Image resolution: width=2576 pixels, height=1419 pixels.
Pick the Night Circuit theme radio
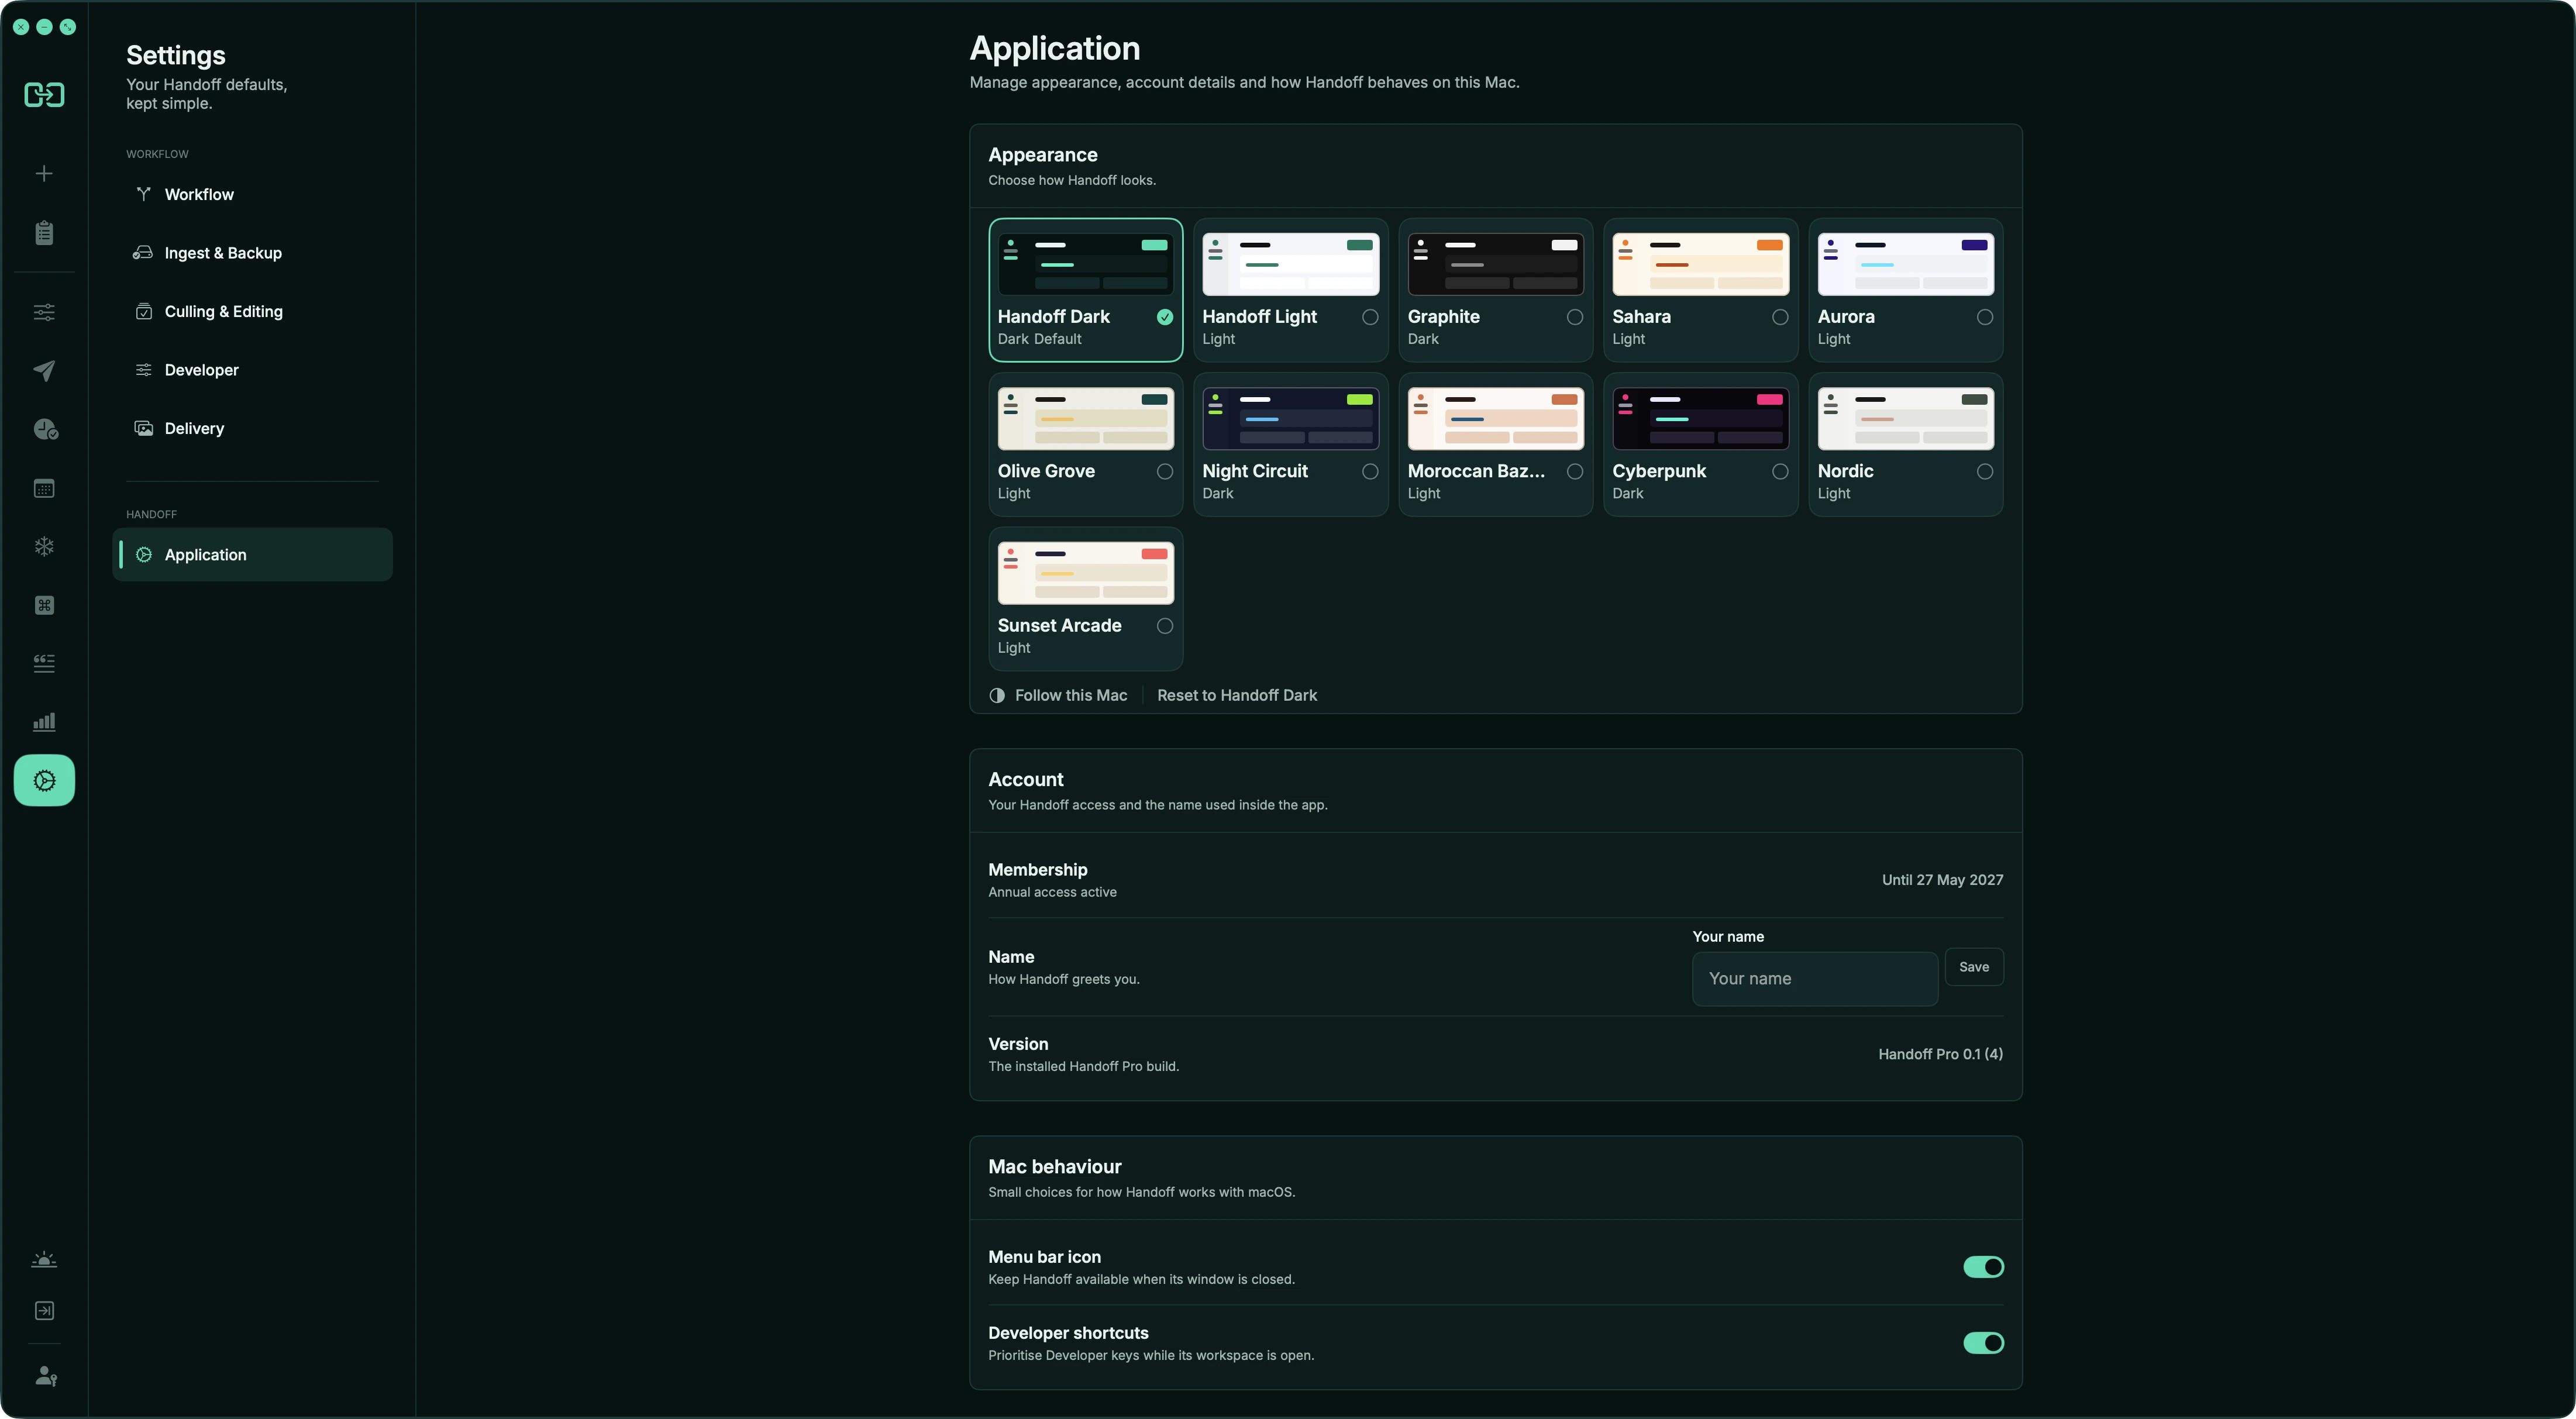click(x=1370, y=472)
